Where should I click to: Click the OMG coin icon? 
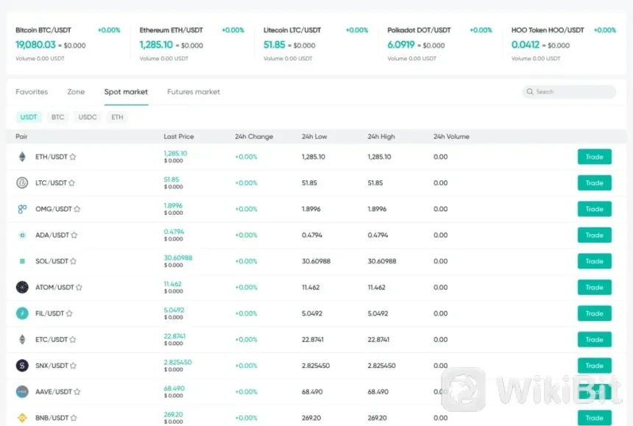(x=22, y=209)
